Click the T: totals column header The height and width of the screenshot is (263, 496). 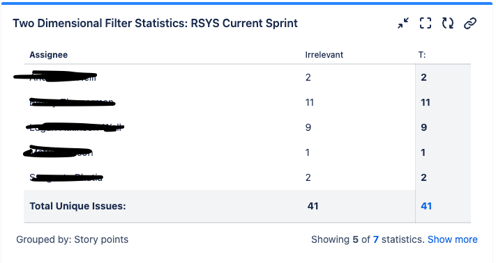(x=422, y=54)
